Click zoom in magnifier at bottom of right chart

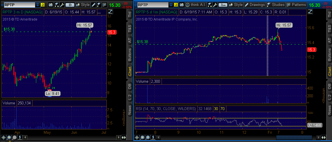142,137
